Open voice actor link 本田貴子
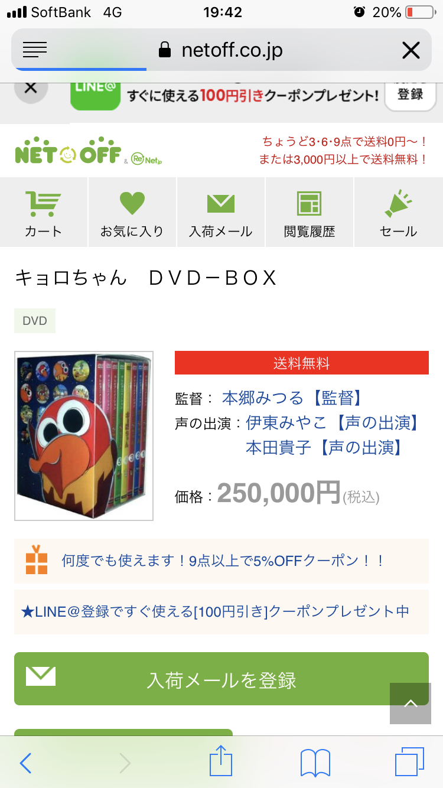 click(324, 448)
